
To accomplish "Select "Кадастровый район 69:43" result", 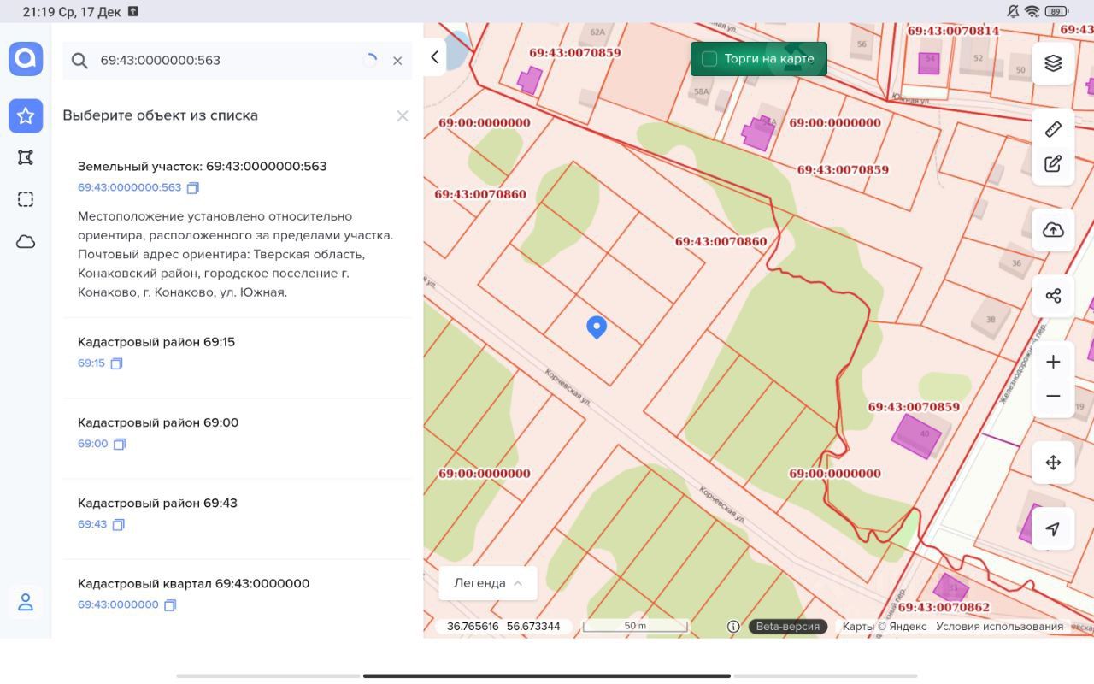I will coord(157,503).
